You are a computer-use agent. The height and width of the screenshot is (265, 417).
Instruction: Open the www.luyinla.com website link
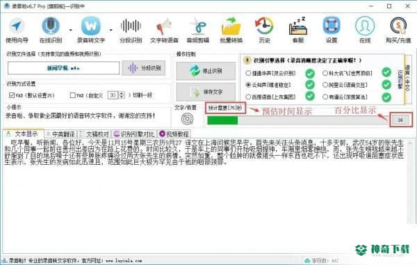pyautogui.click(x=124, y=261)
